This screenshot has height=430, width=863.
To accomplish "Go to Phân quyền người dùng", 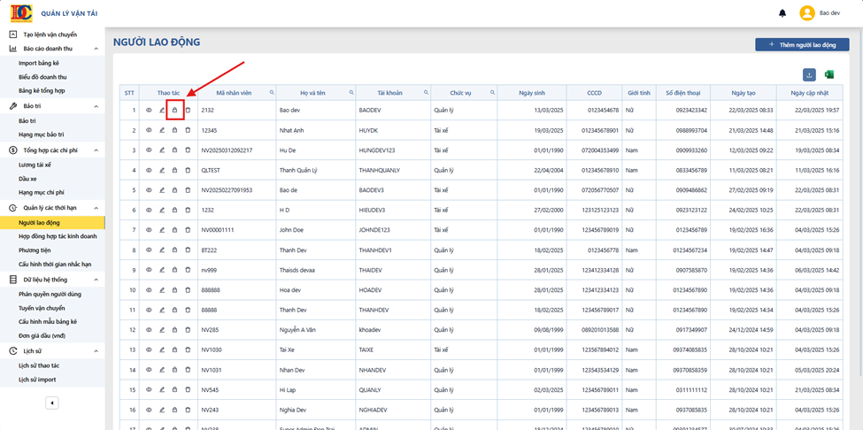I will (52, 294).
